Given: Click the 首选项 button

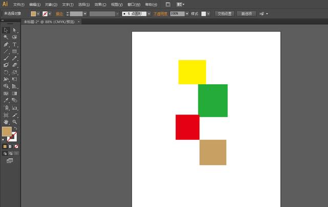Looking at the screenshot, I should click(246, 14).
